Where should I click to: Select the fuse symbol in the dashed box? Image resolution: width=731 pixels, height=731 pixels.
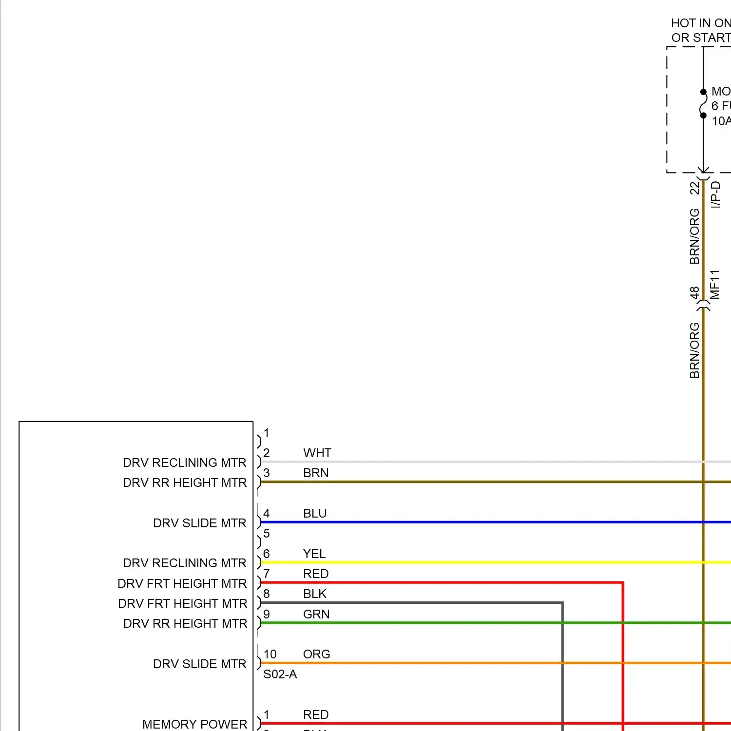point(703,104)
